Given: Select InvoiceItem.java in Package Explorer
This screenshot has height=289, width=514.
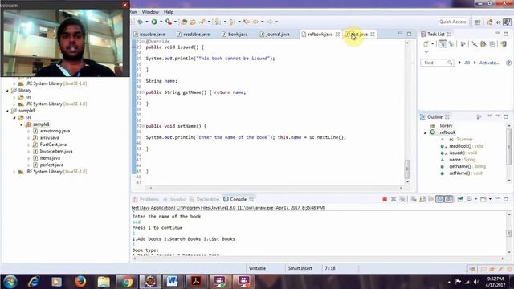Looking at the screenshot, I should click(x=56, y=152).
